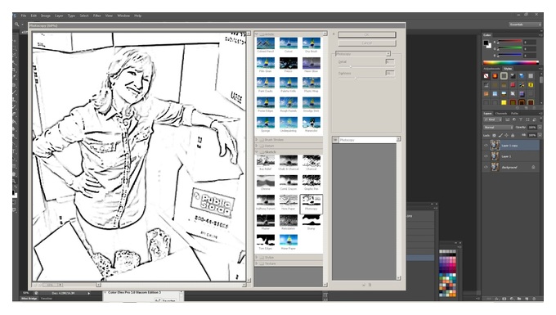556x315 pixels.
Task: Select the Palette Knife filter thumbnail
Action: click(289, 83)
